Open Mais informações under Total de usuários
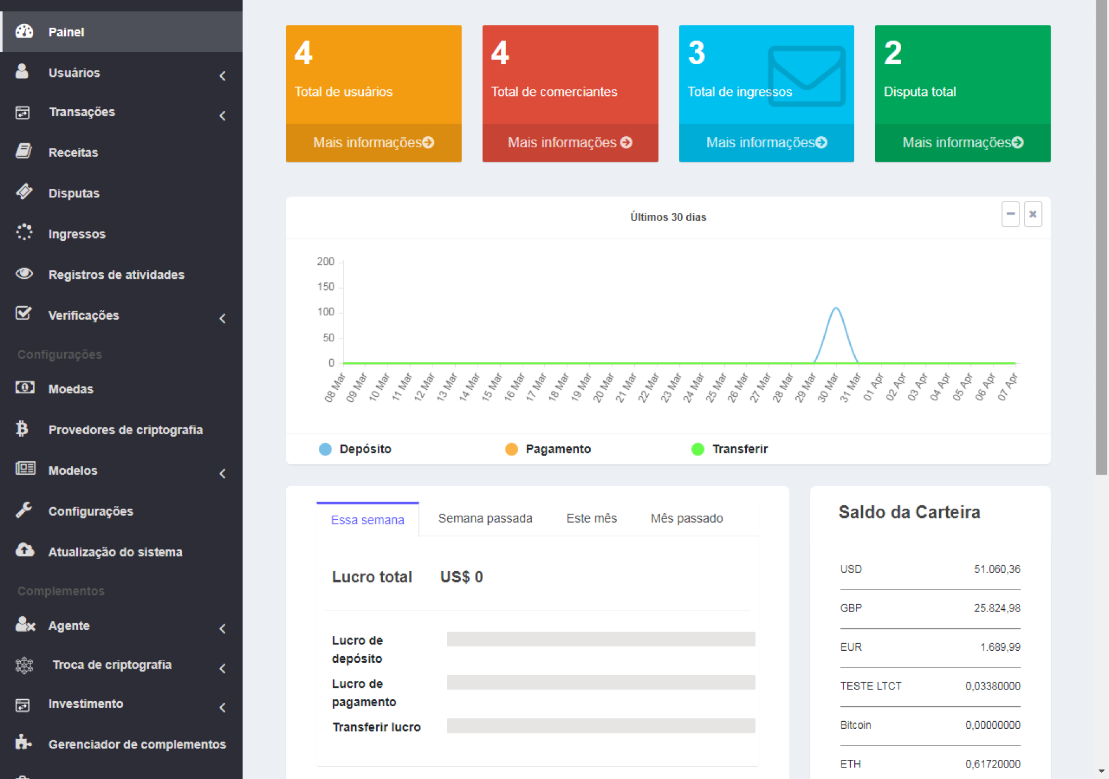Screen dimensions: 1109x779 pyautogui.click(x=373, y=143)
